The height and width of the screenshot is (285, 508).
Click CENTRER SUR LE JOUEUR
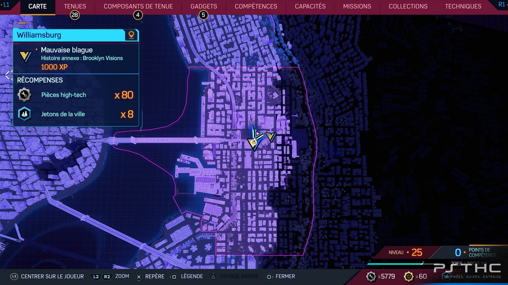[x=52, y=276]
